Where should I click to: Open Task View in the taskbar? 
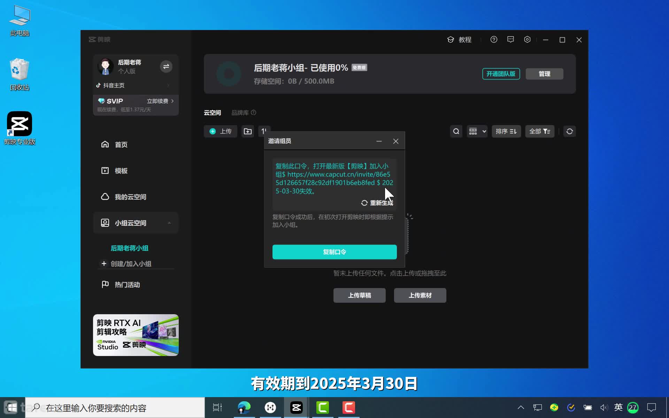pyautogui.click(x=217, y=408)
